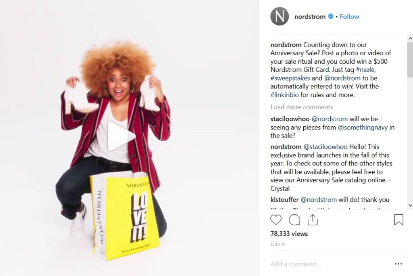Open the @somethingnavy mention link

pos(363,128)
